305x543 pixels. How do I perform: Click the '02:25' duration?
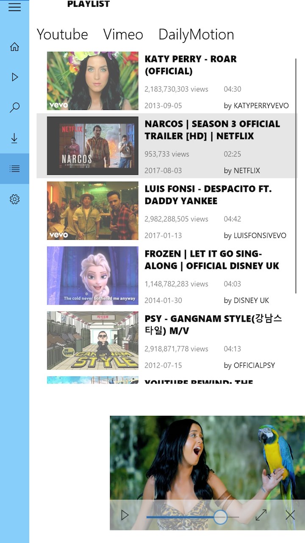click(233, 154)
